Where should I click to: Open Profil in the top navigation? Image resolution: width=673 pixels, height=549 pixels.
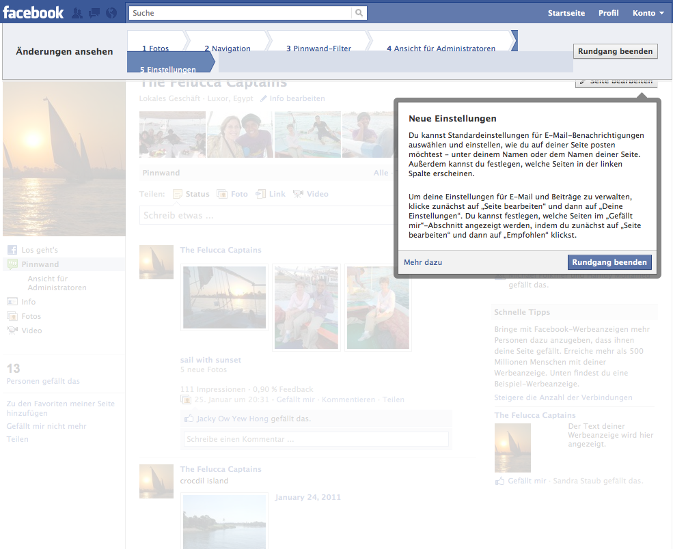(609, 13)
